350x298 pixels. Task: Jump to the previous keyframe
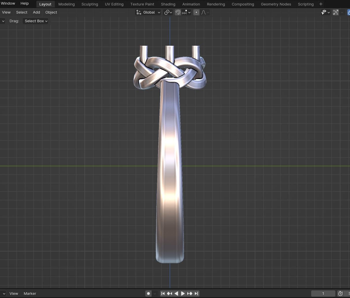(170, 293)
